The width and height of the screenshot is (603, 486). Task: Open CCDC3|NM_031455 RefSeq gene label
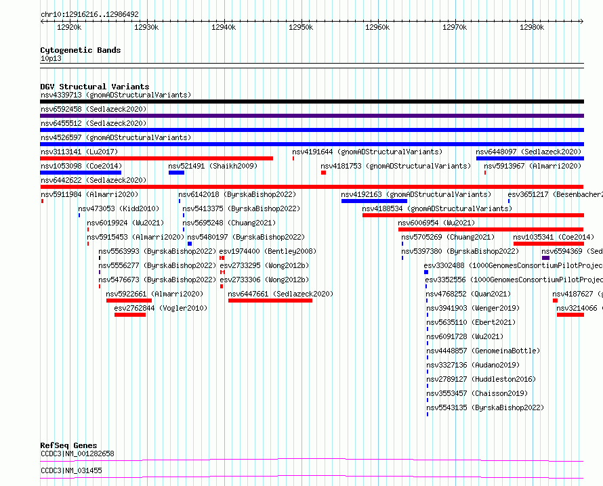[71, 470]
